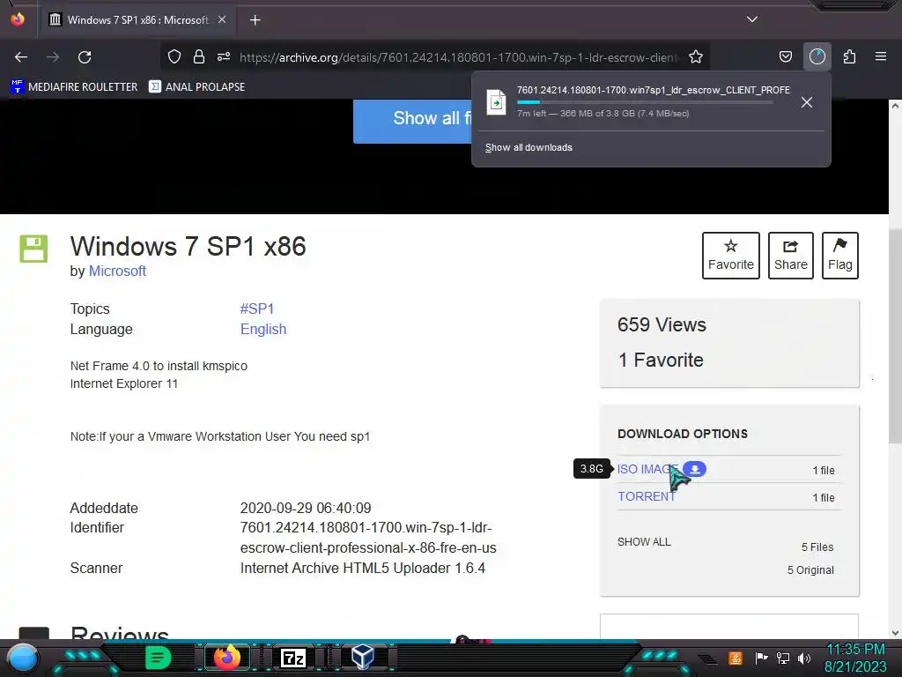Open the extensions puzzle icon
This screenshot has width=902, height=677.
[x=849, y=56]
